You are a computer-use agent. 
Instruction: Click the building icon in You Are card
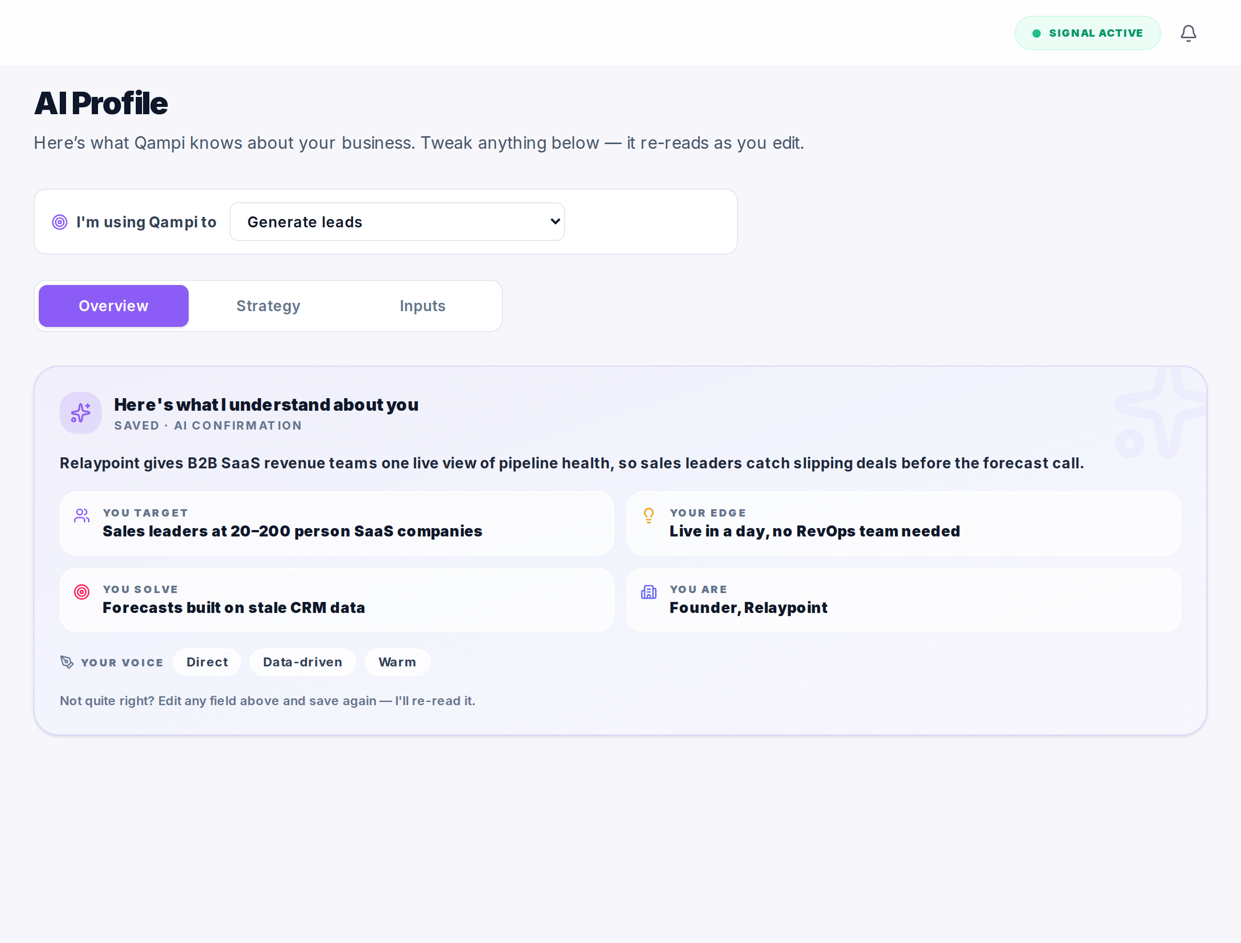(x=649, y=592)
